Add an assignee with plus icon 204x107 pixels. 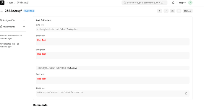click(x=24, y=20)
